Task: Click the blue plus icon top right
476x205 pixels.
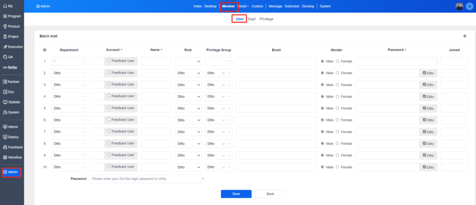Action: click(x=470, y=6)
